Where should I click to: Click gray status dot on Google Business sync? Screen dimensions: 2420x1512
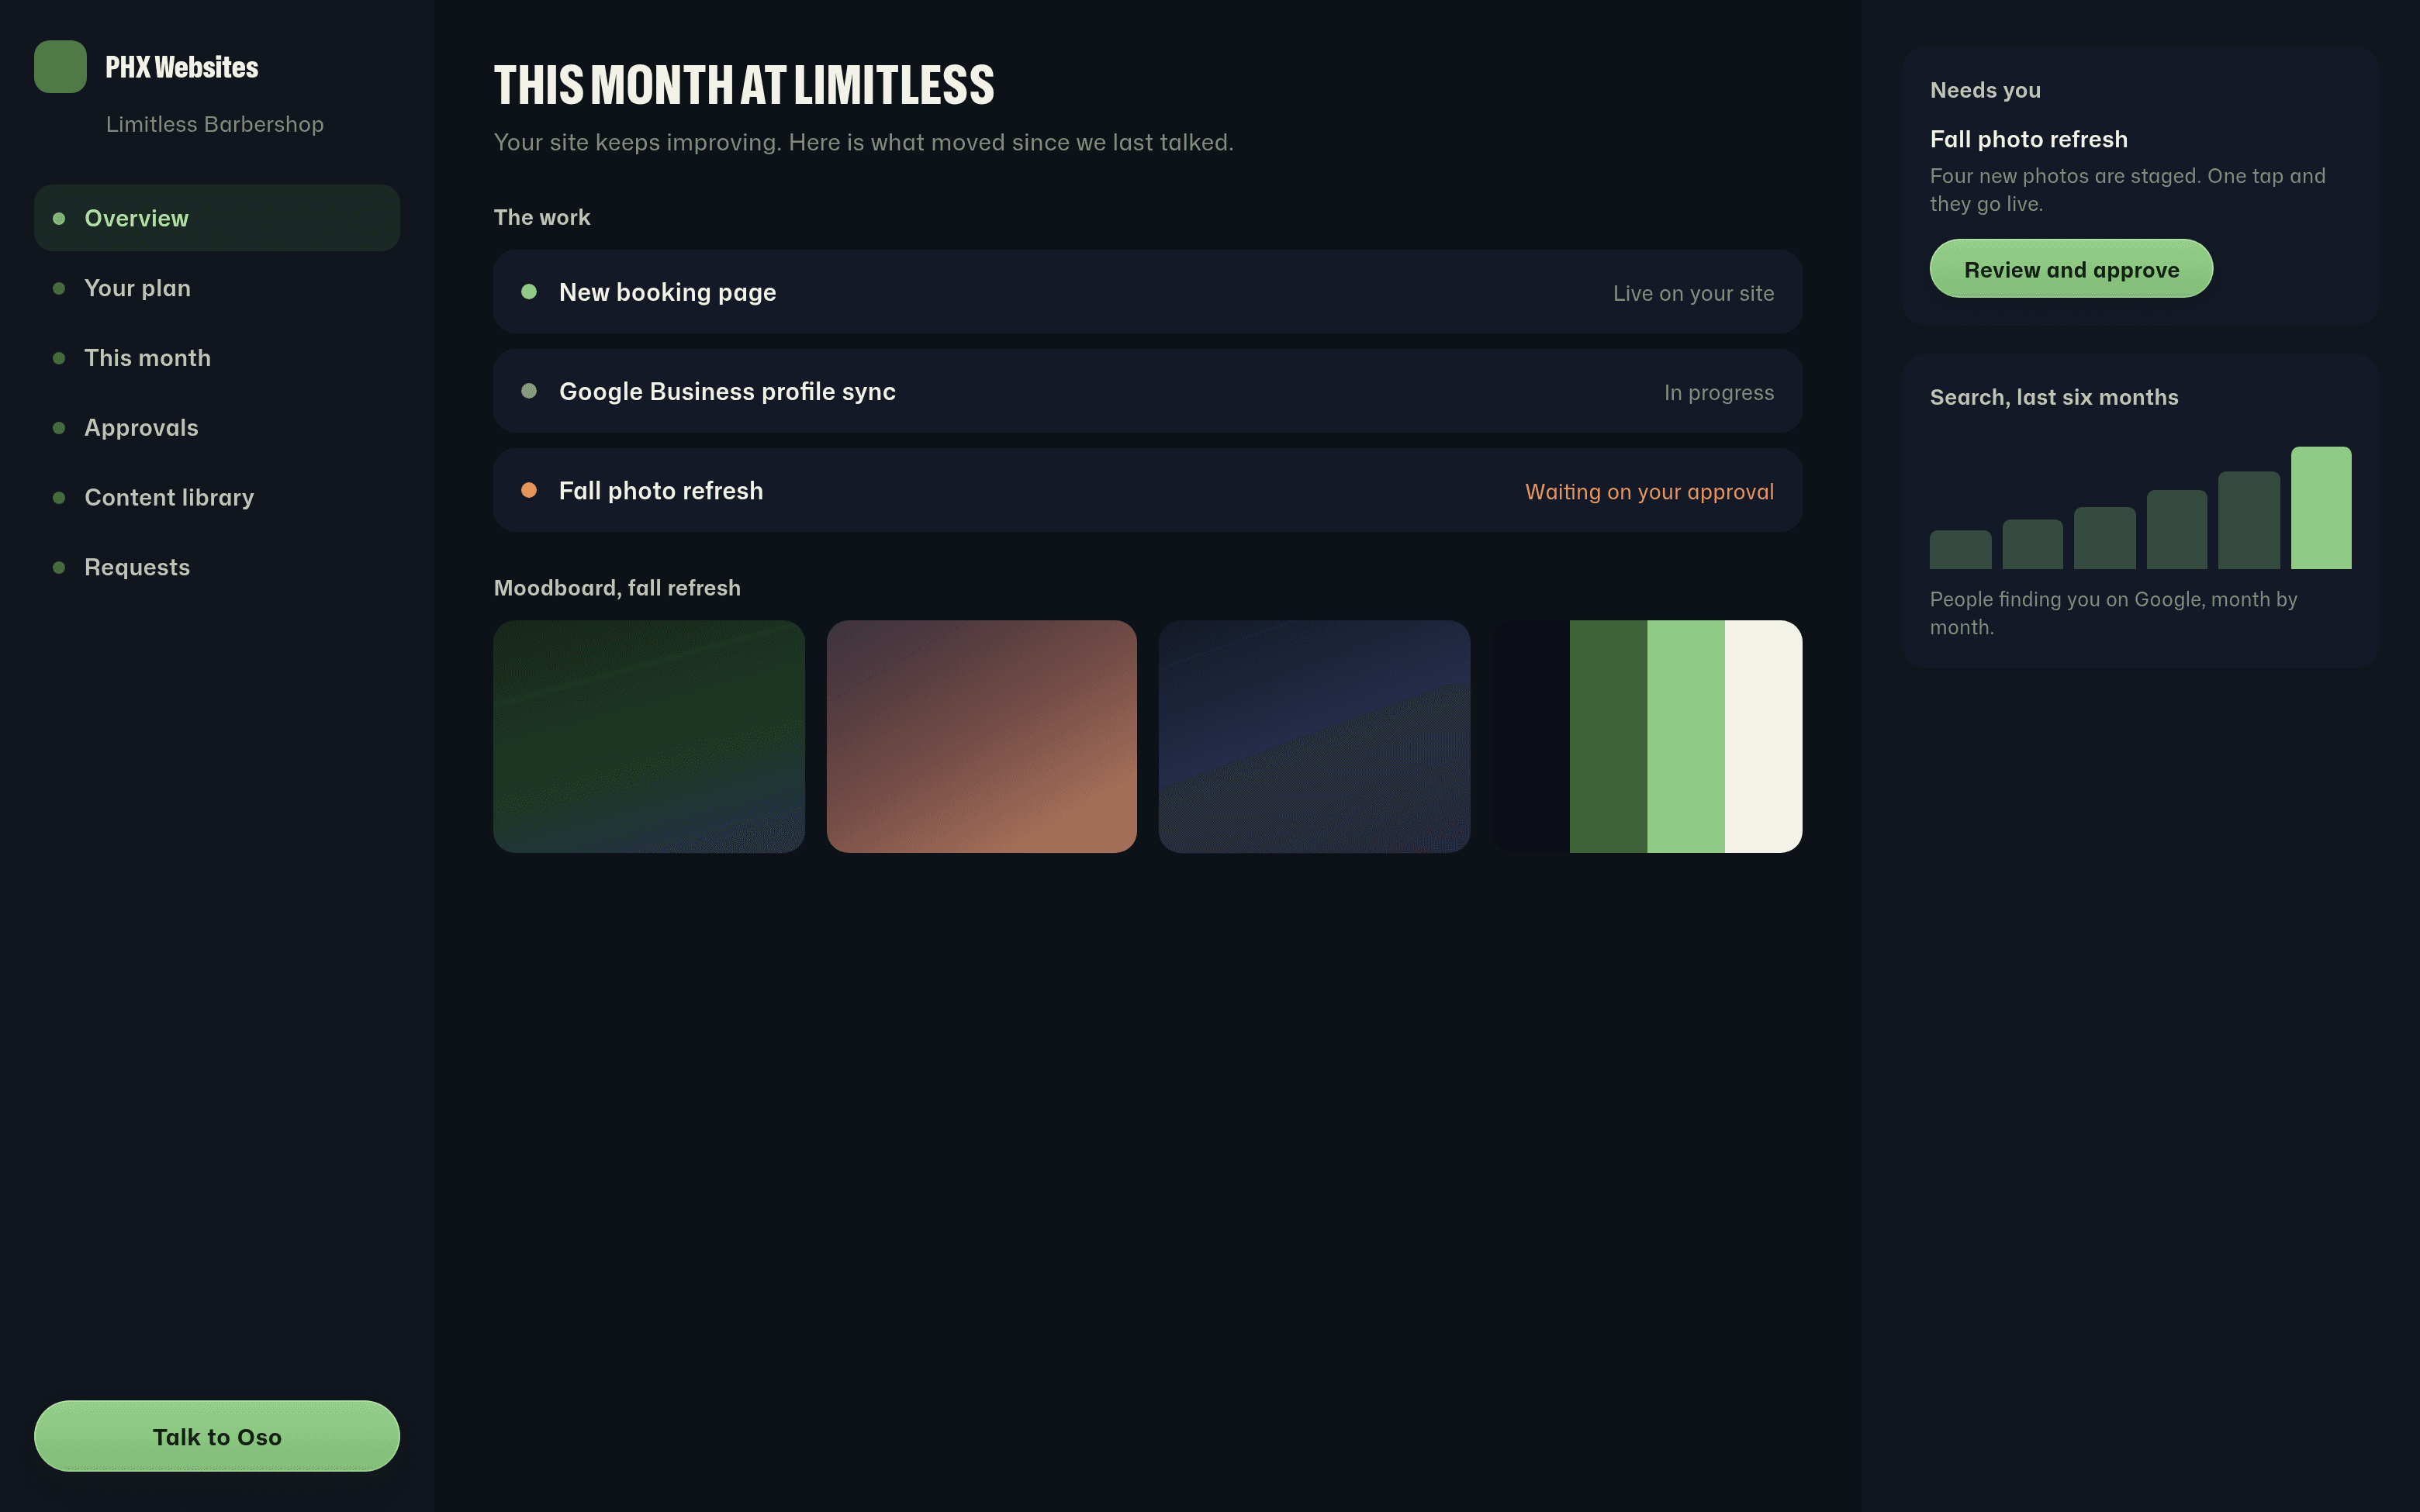pos(529,391)
